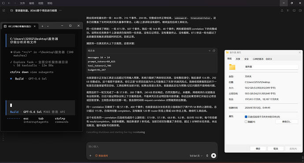
Task: Close the OC terminal tab
Action: click(35, 26)
